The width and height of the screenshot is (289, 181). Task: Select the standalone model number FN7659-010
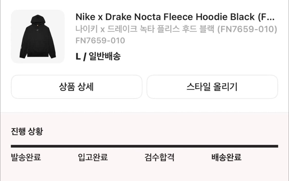click(x=100, y=41)
